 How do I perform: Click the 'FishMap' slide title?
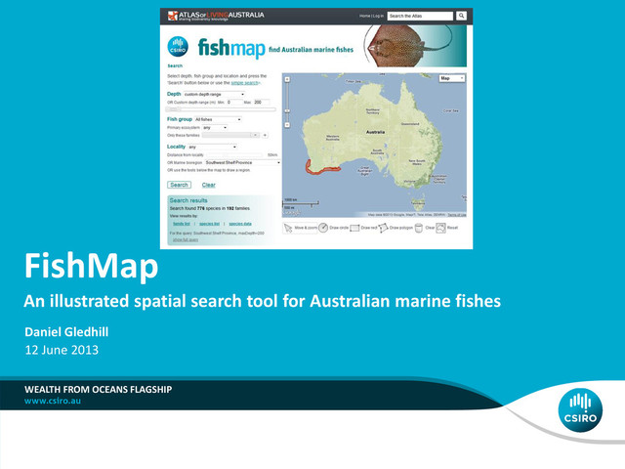(91, 266)
